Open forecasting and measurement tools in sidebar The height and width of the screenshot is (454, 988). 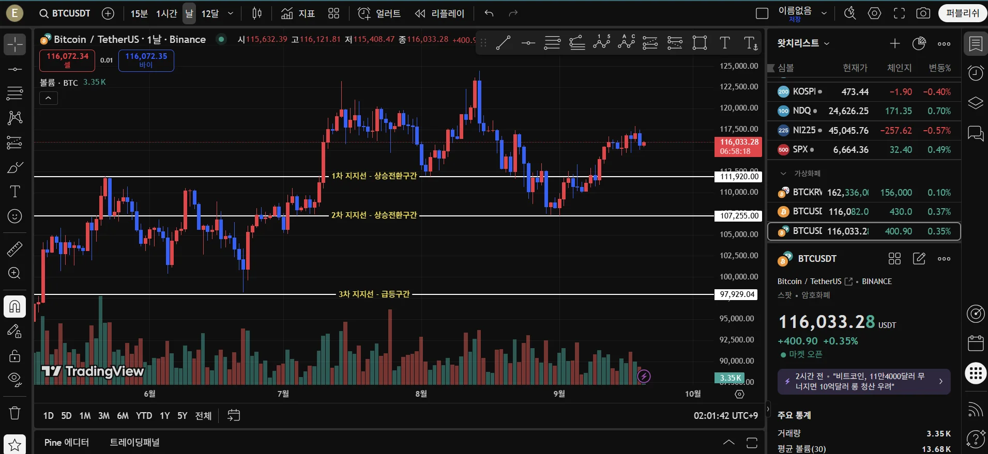(15, 143)
